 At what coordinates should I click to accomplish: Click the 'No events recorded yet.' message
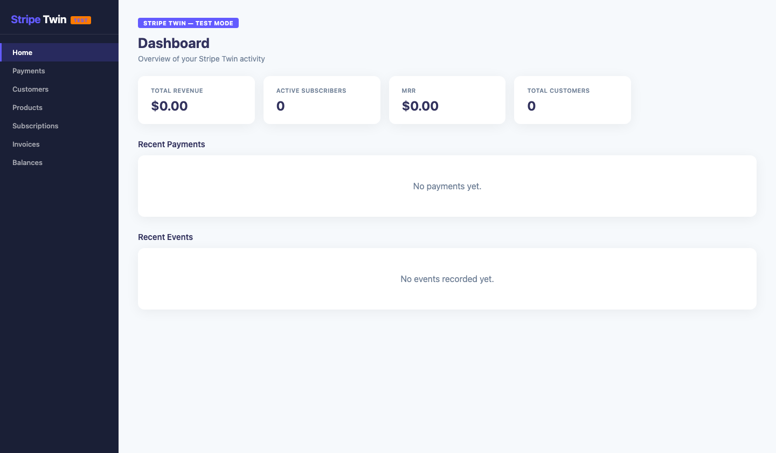447,279
